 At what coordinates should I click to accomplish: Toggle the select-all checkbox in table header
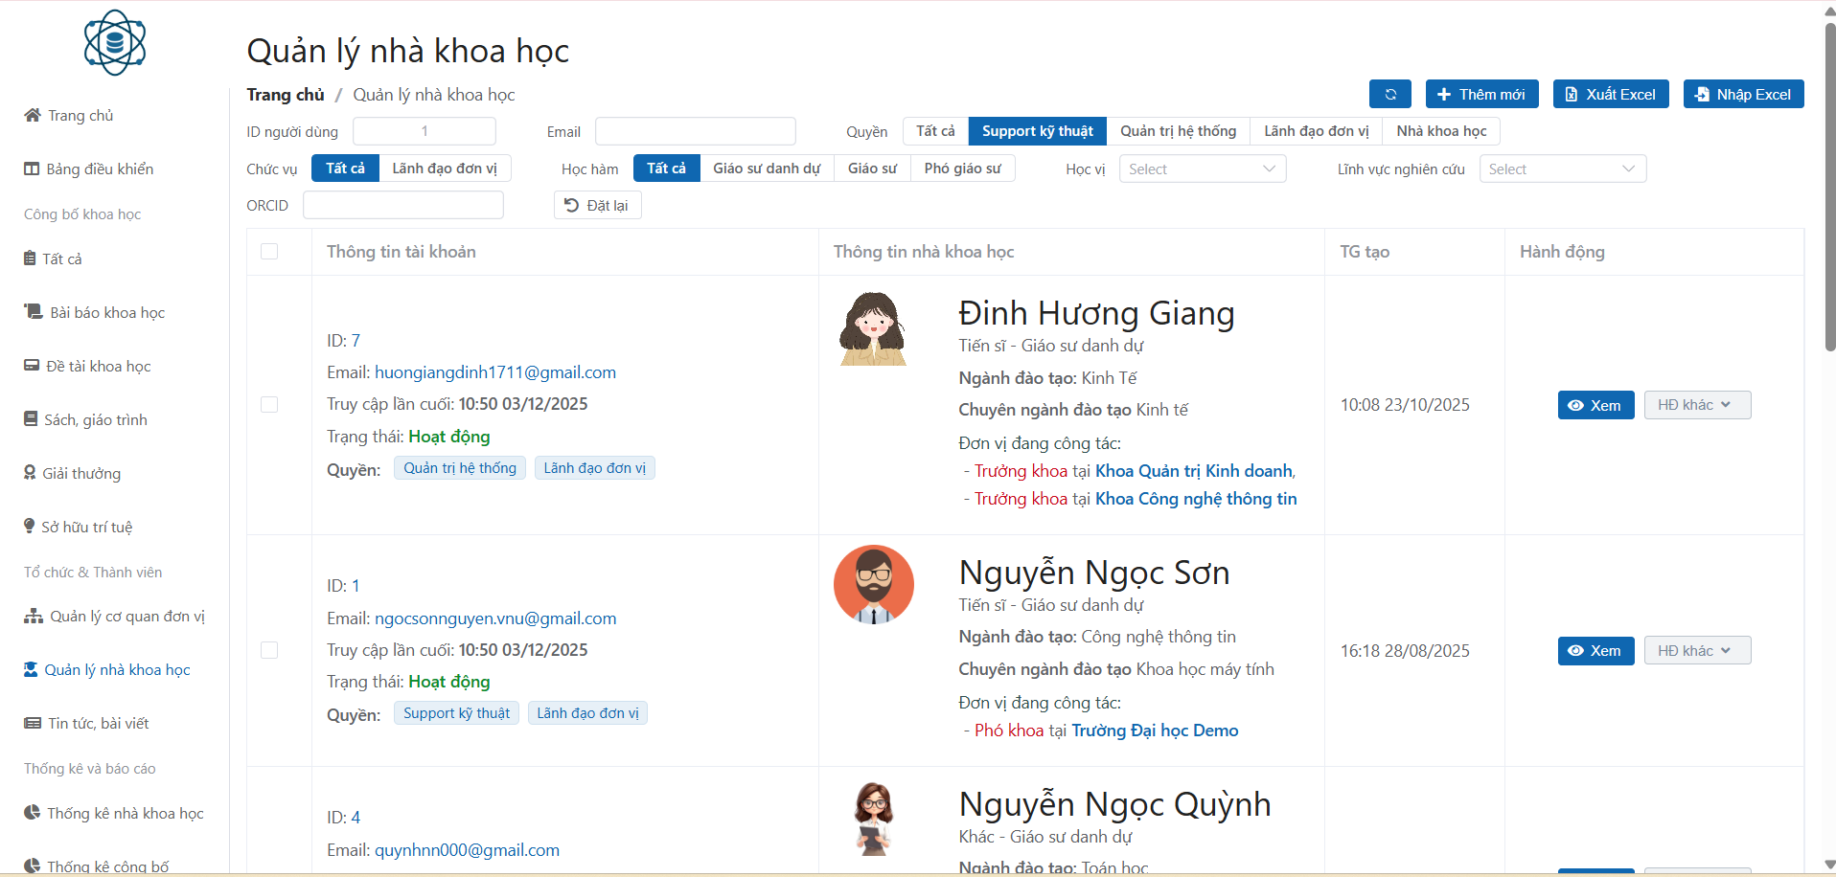click(269, 252)
